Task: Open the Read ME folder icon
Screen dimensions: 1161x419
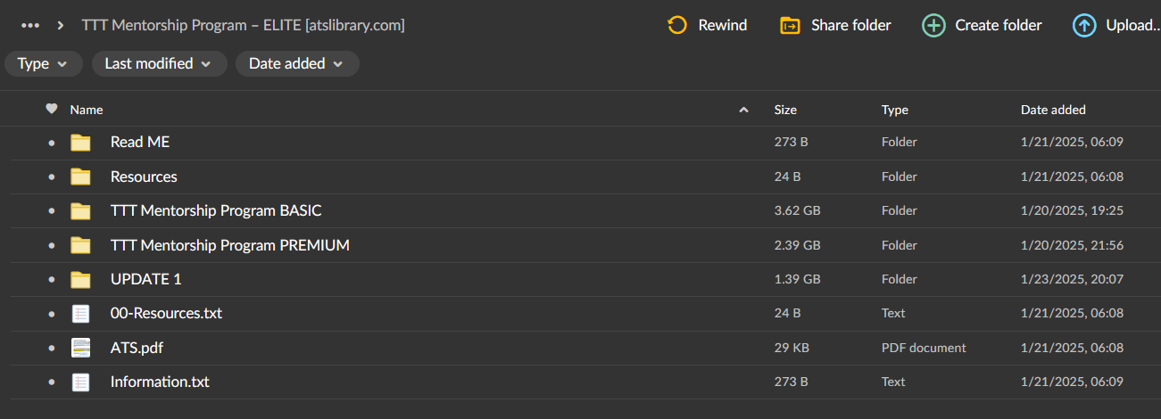Action: (x=81, y=142)
